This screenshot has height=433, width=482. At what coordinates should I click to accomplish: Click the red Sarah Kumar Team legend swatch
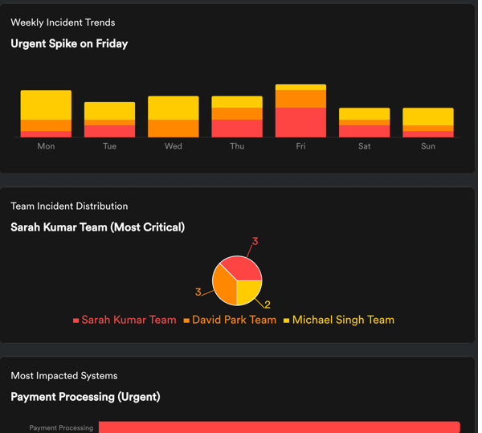point(76,321)
